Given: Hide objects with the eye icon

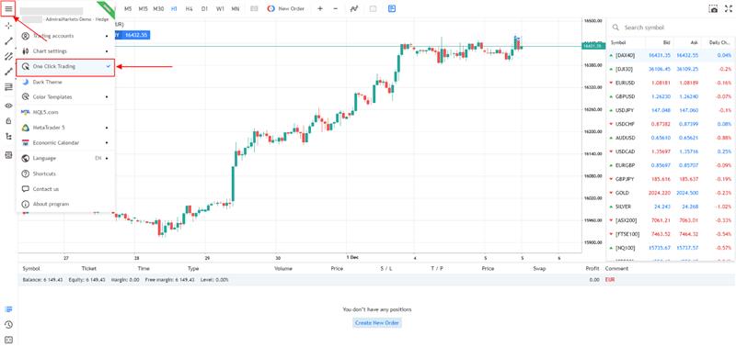Looking at the screenshot, I should coord(8,106).
